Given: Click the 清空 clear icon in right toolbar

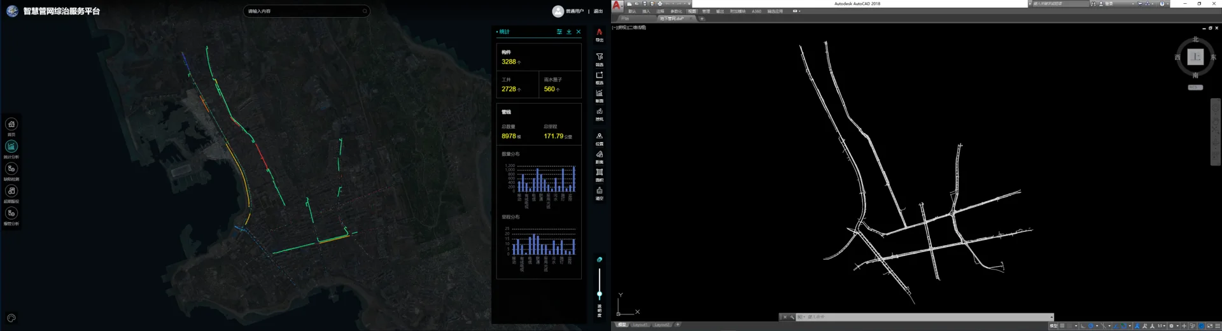Looking at the screenshot, I should click(x=599, y=190).
